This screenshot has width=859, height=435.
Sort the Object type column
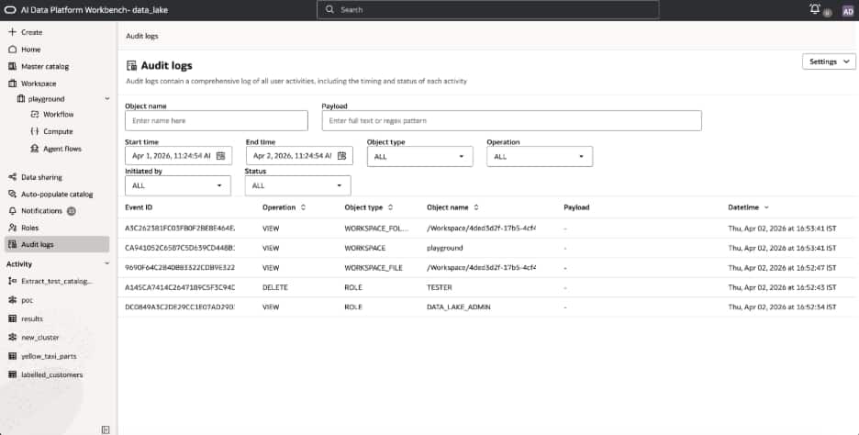(x=390, y=207)
